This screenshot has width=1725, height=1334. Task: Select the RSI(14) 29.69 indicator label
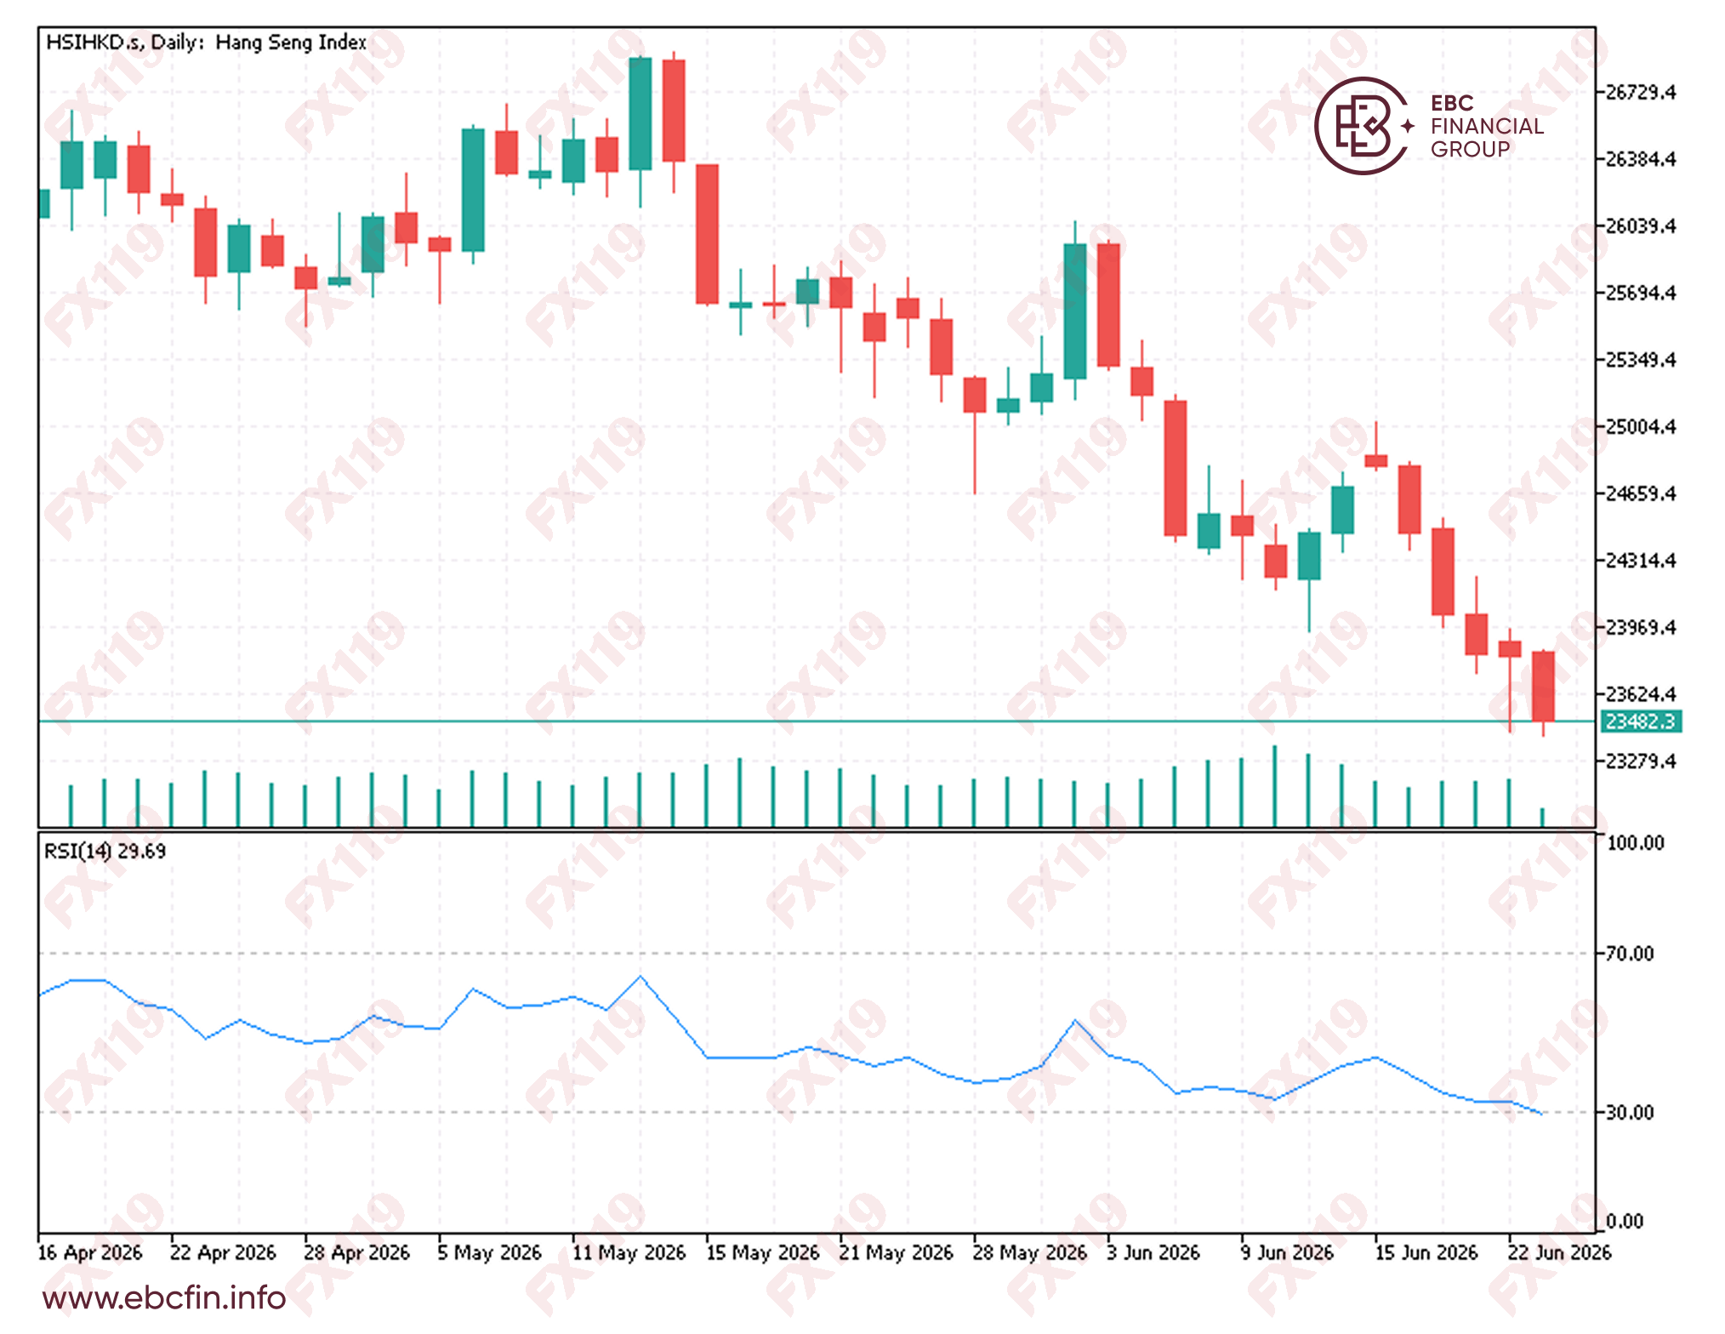coord(105,851)
